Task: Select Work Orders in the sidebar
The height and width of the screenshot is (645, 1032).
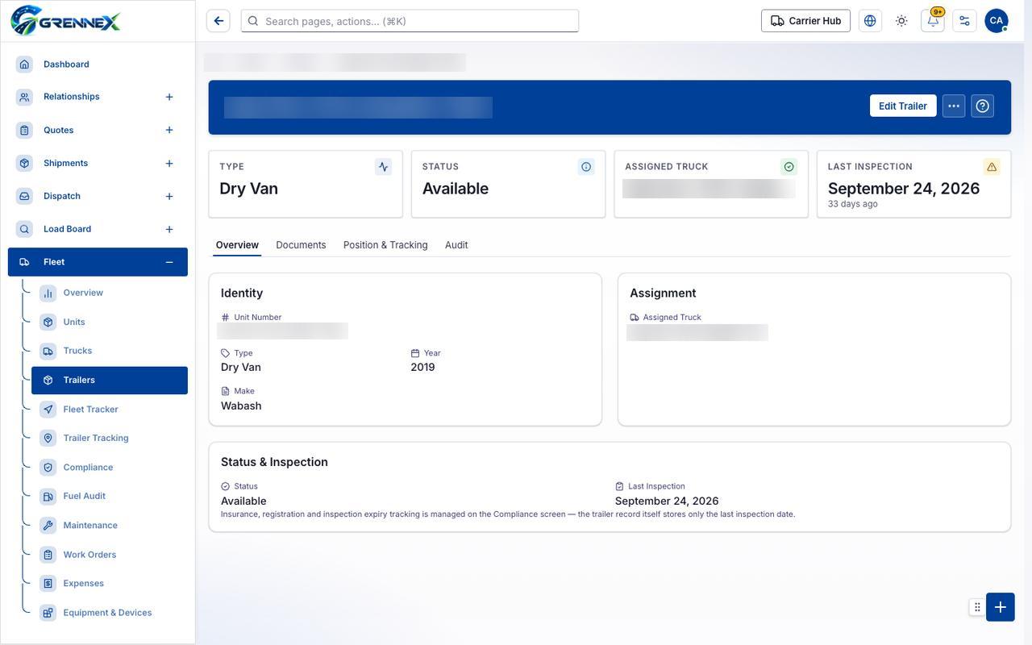Action: tap(89, 555)
